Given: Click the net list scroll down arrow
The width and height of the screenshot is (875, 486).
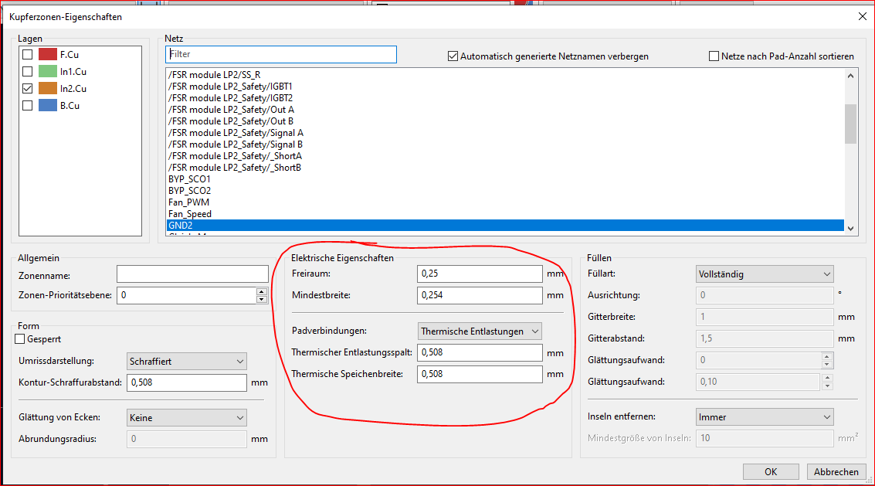Looking at the screenshot, I should click(x=850, y=228).
